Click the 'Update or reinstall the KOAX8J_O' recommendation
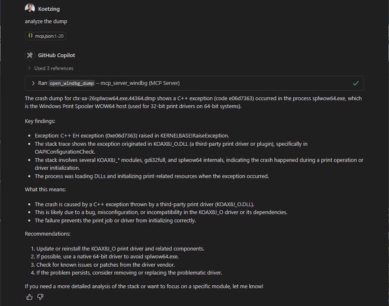Screen dimensions: 389x306 click(x=120, y=249)
